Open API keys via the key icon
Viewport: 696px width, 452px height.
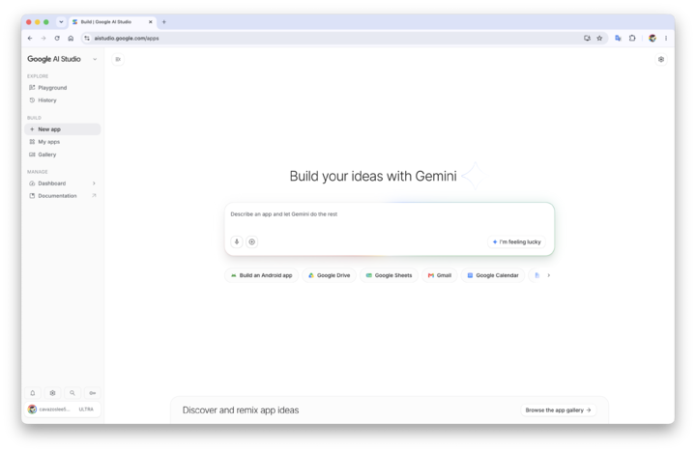93,393
